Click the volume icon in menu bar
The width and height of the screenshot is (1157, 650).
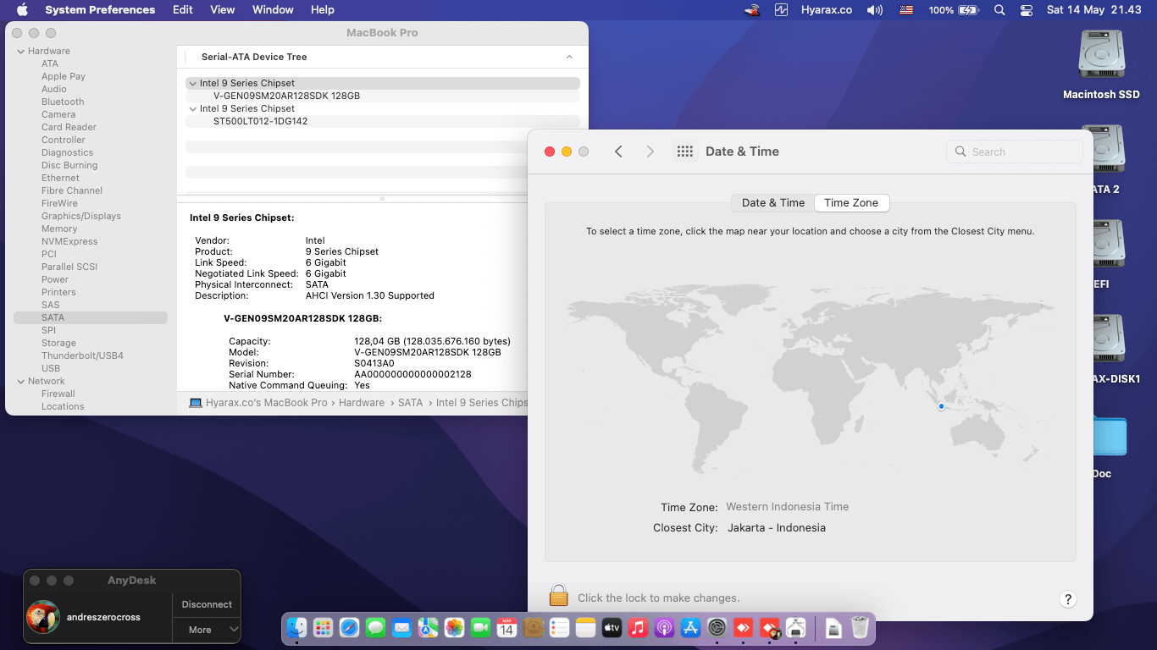point(875,10)
